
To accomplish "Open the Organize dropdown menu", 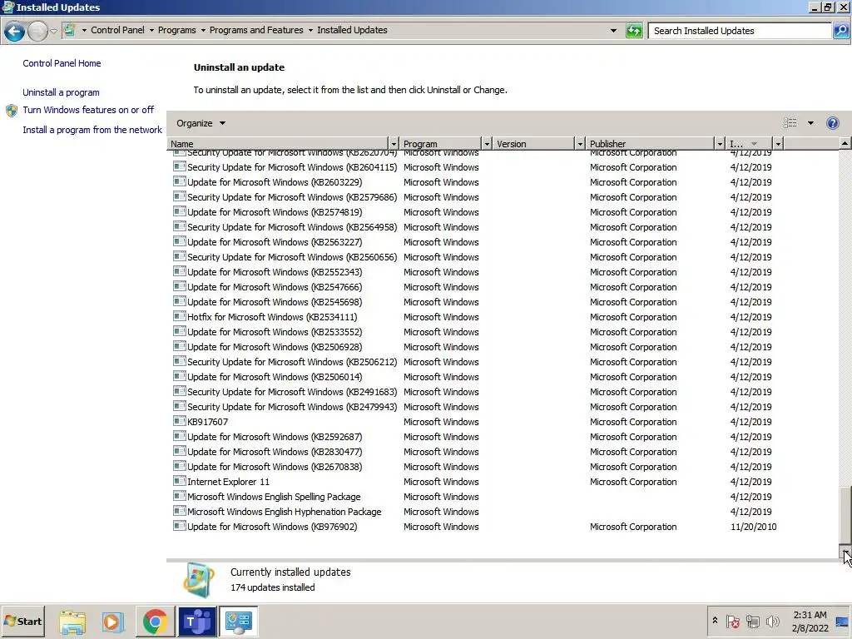I will pos(201,123).
